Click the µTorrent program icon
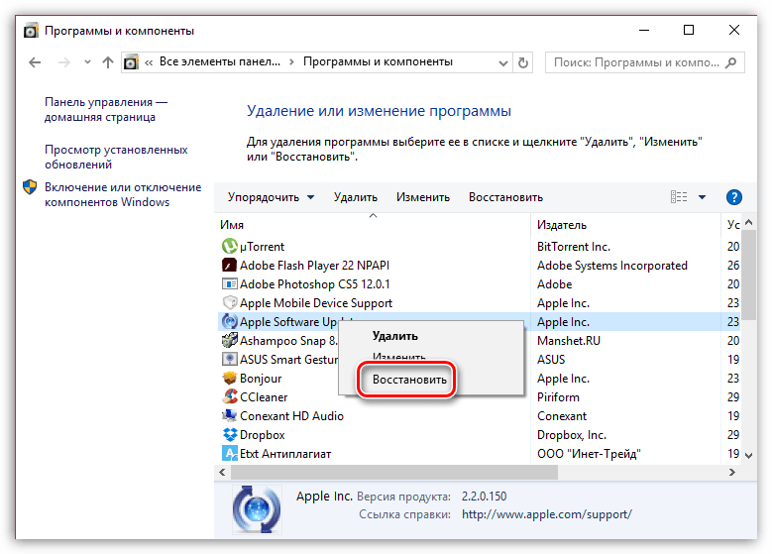The width and height of the screenshot is (772, 554). [230, 246]
